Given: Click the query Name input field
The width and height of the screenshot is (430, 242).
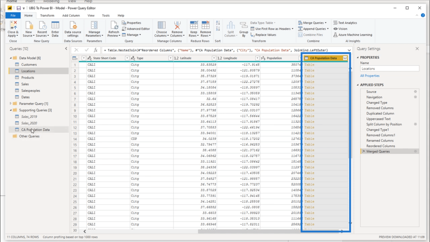Looking at the screenshot, I should 390,69.
